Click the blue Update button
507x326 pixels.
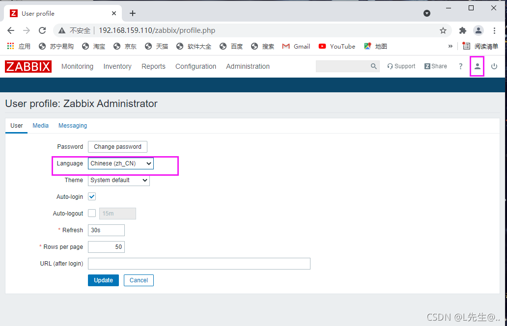[103, 280]
